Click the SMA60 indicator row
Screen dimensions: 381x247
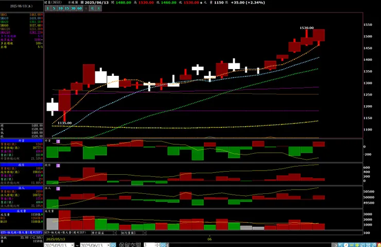point(22,25)
